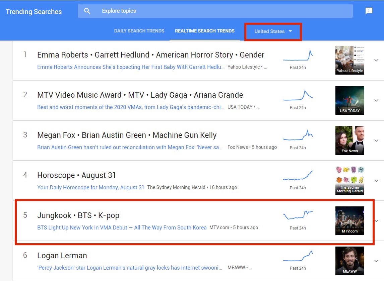The width and height of the screenshot is (384, 281).
Task: Switch to Daily Search Trends tab
Action: click(x=139, y=31)
